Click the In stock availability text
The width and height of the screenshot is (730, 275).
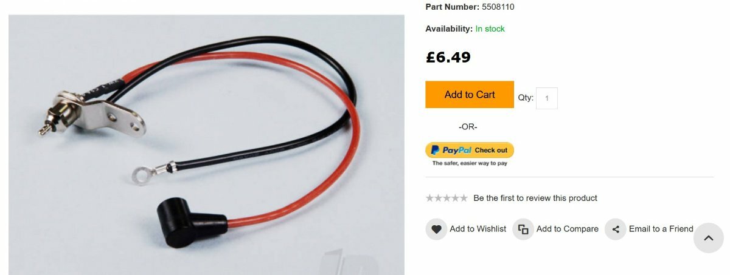[x=490, y=29]
